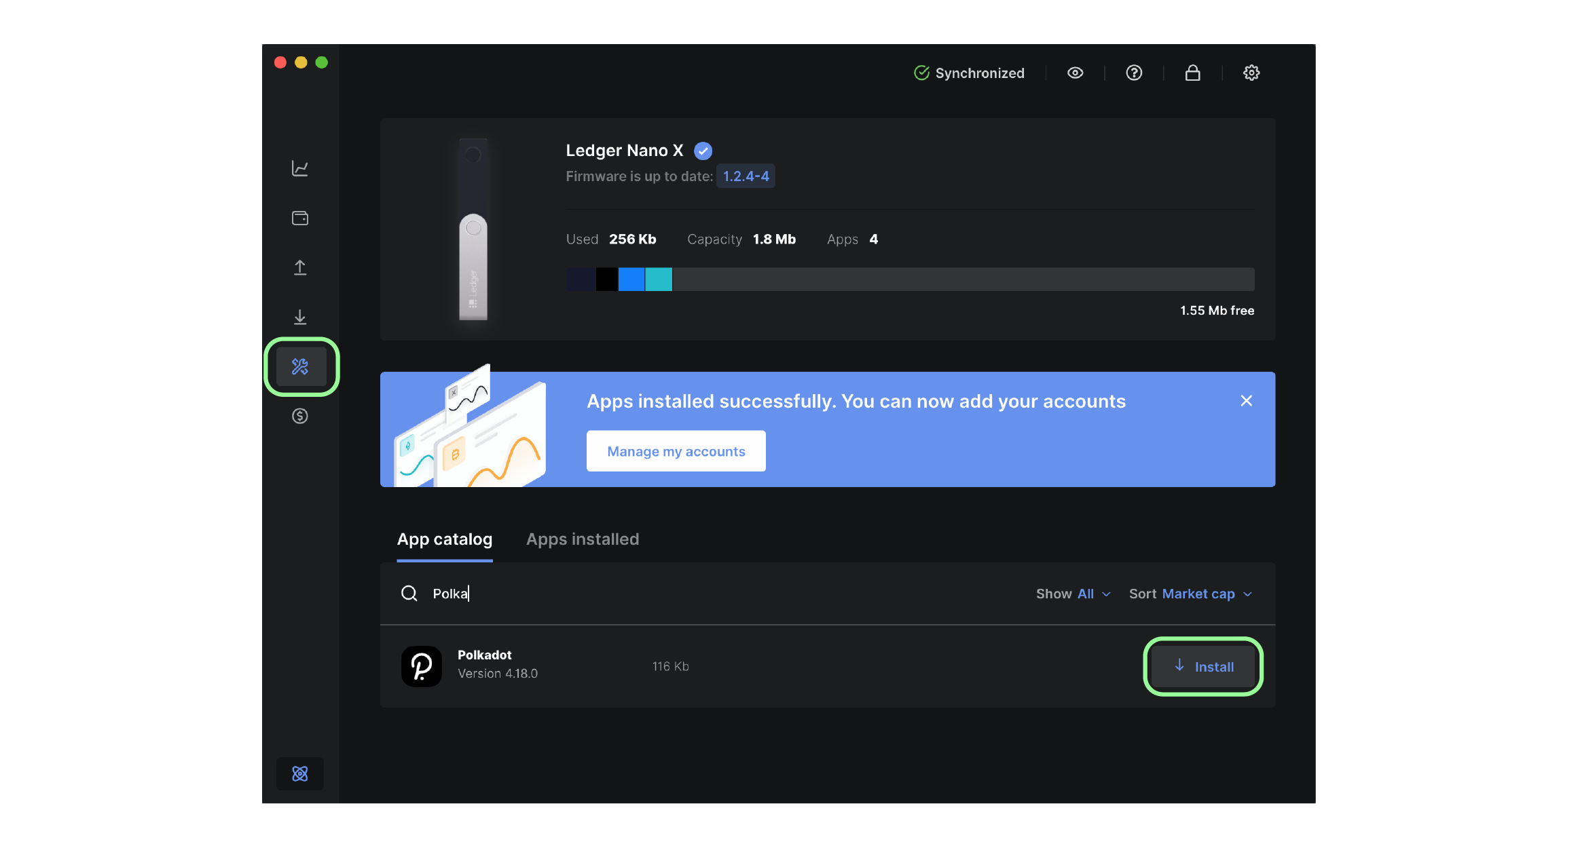The image size is (1578, 848).
Task: Open the Manager tools icon in sidebar
Action: point(301,366)
